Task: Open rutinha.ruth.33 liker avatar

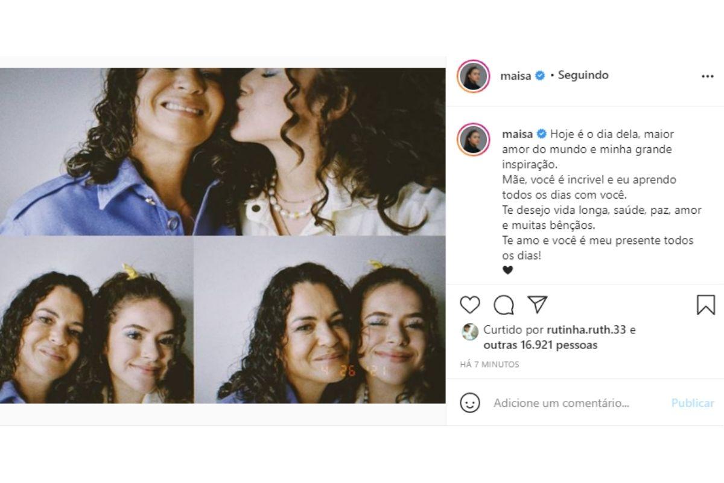Action: pyautogui.click(x=470, y=331)
